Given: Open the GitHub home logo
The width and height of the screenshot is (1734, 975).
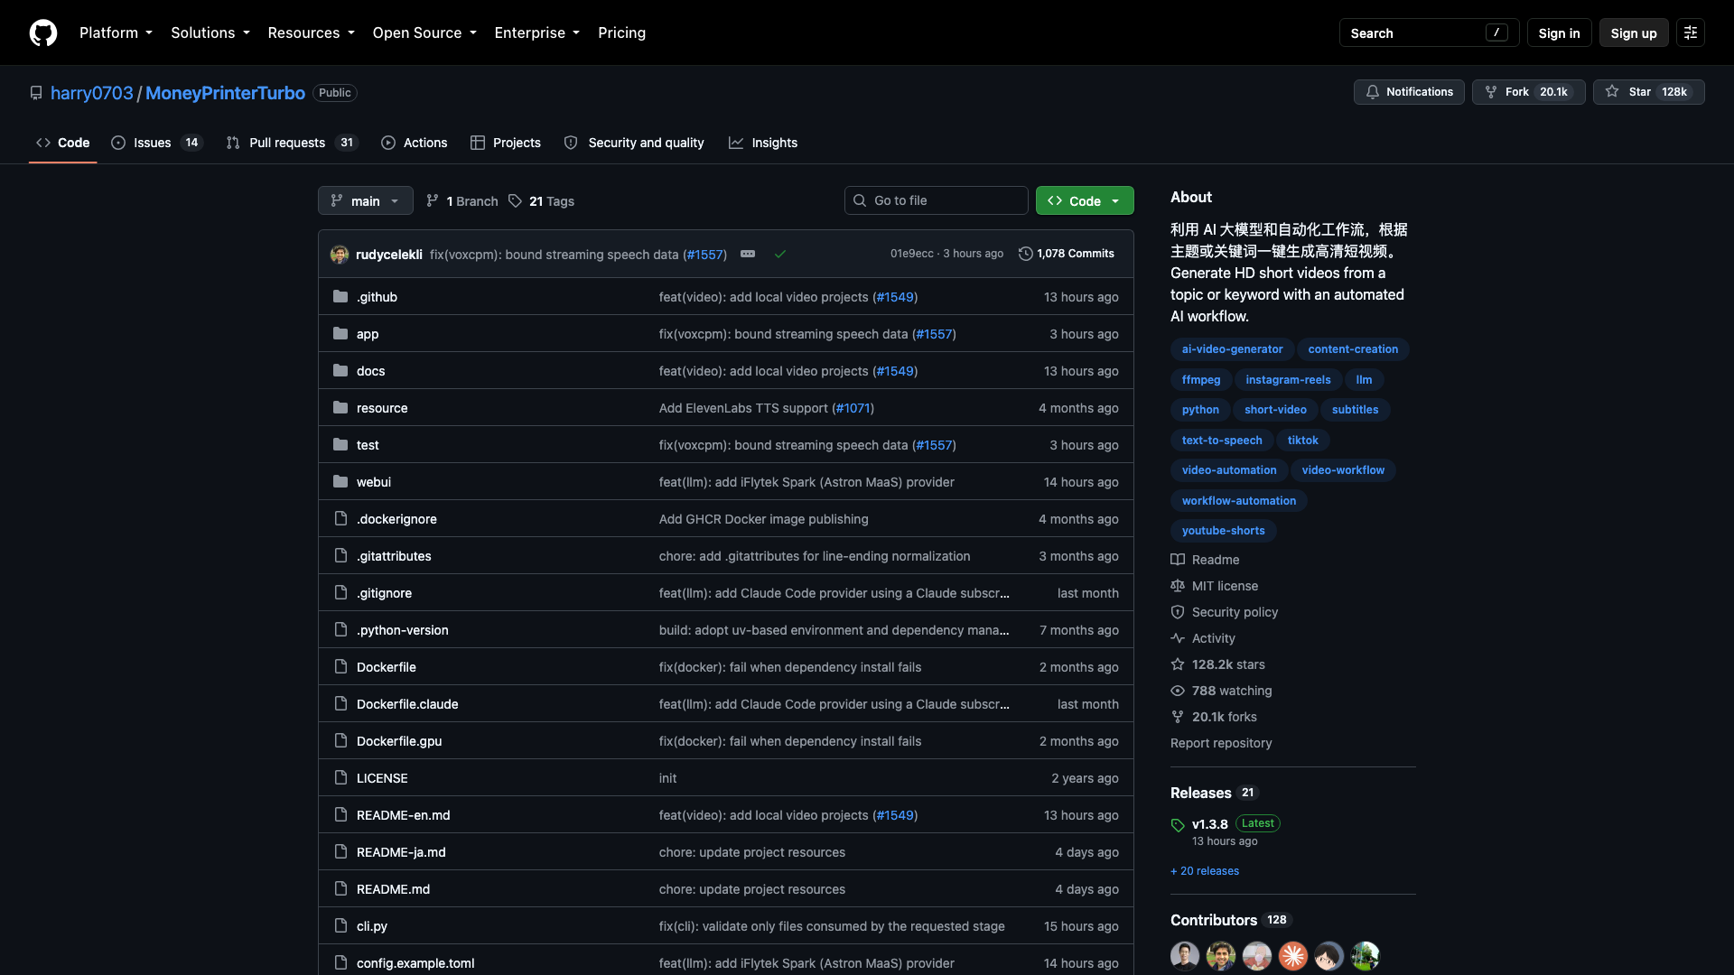Looking at the screenshot, I should tap(43, 32).
